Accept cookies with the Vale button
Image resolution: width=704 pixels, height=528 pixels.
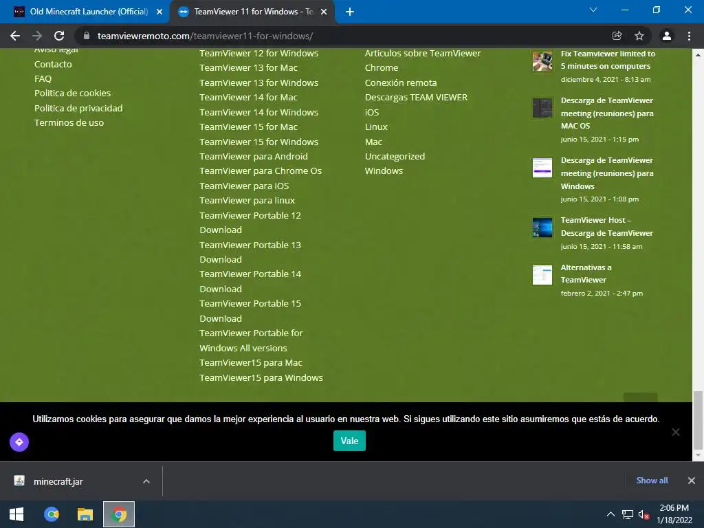pos(349,441)
